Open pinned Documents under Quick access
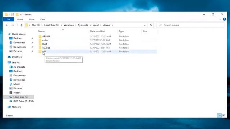Viewport: 230px width, 129px height. pos(19,47)
